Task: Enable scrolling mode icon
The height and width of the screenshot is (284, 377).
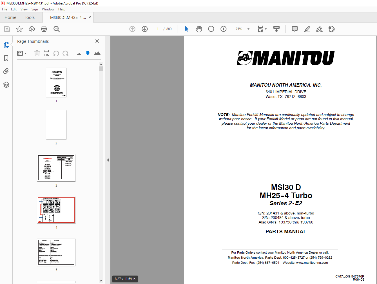Action: (276, 29)
